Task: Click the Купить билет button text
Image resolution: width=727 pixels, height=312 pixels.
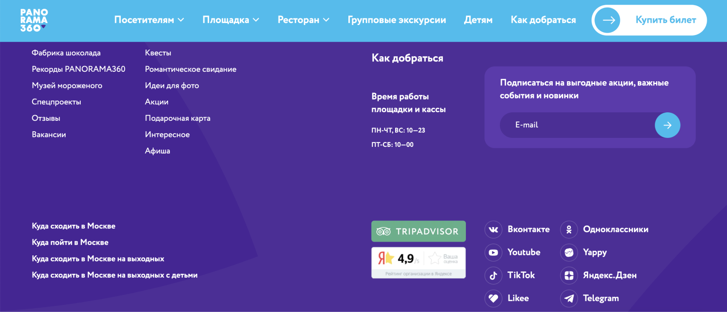Action: point(666,20)
